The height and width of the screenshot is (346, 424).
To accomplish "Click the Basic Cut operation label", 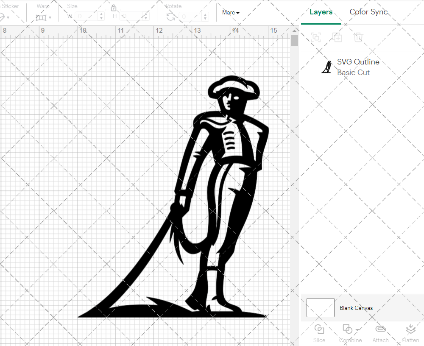I will coord(353,73).
